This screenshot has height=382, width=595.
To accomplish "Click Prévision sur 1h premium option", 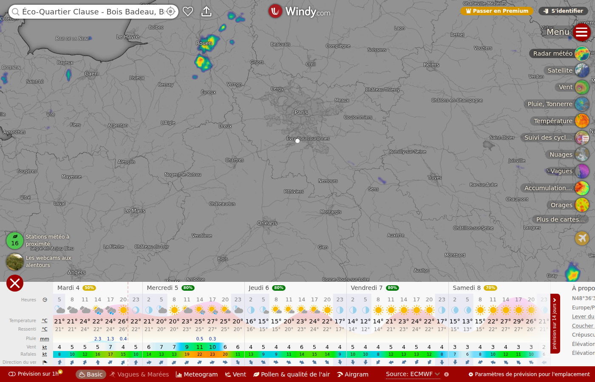I will coord(36,374).
